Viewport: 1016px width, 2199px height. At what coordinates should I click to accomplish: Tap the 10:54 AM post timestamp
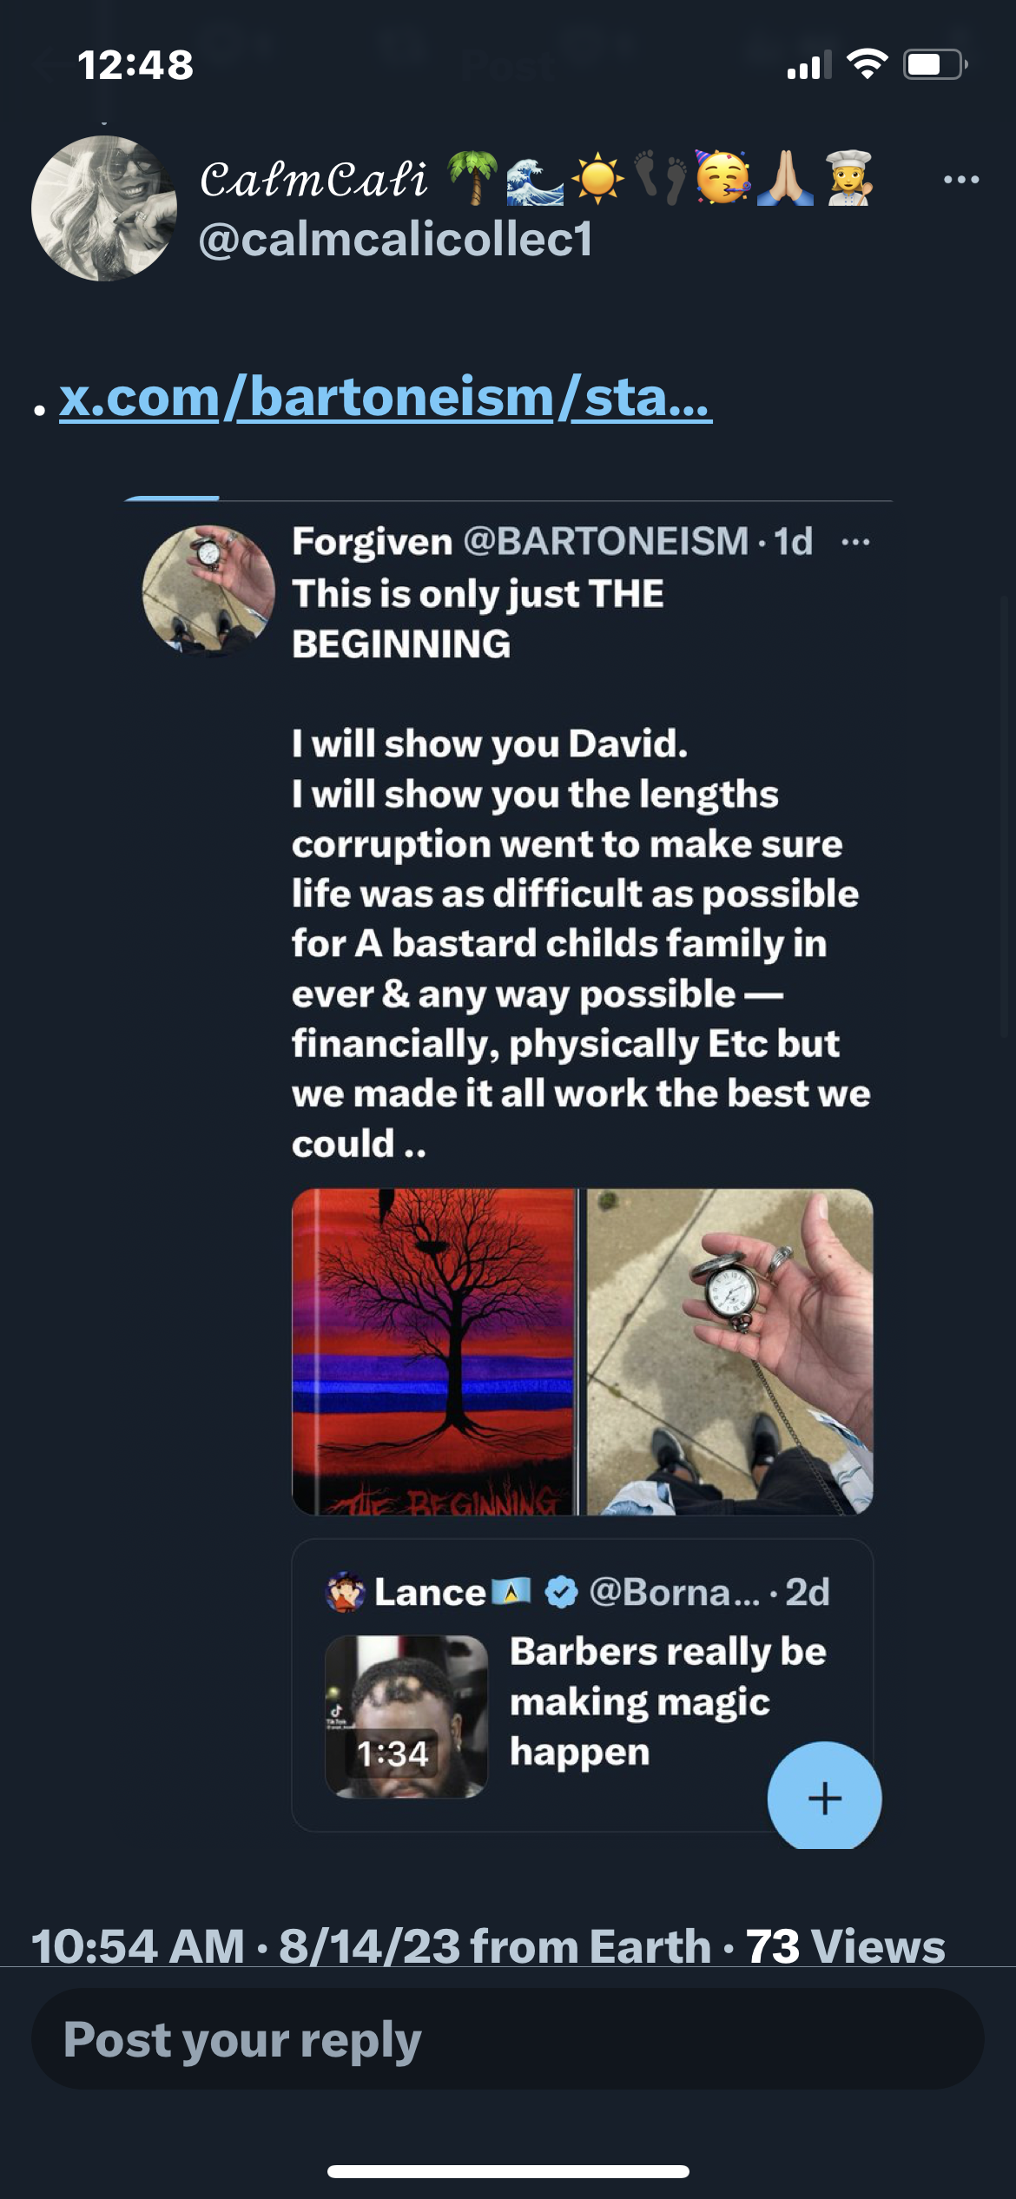tap(139, 1945)
